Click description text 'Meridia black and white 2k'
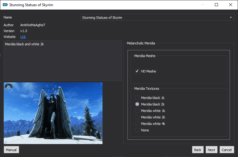The width and height of the screenshot is (238, 157). (24, 44)
